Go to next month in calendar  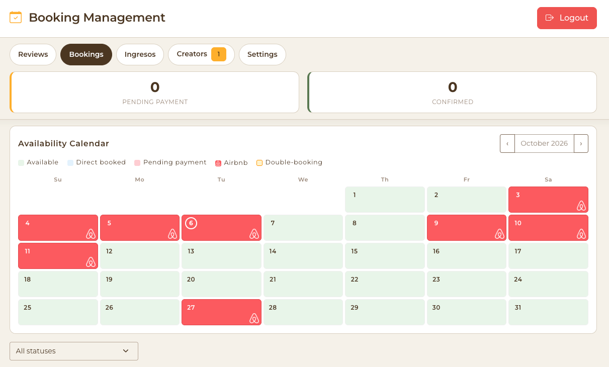(581, 143)
